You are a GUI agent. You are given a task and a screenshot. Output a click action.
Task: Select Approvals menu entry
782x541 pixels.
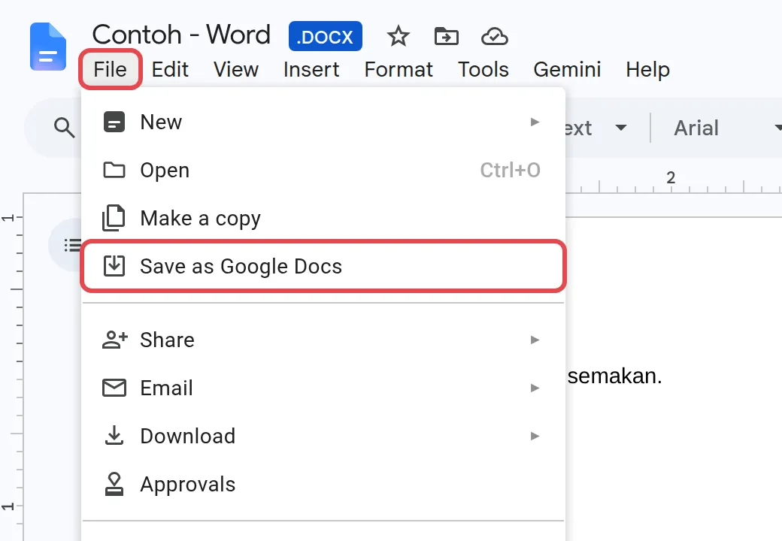click(x=323, y=484)
